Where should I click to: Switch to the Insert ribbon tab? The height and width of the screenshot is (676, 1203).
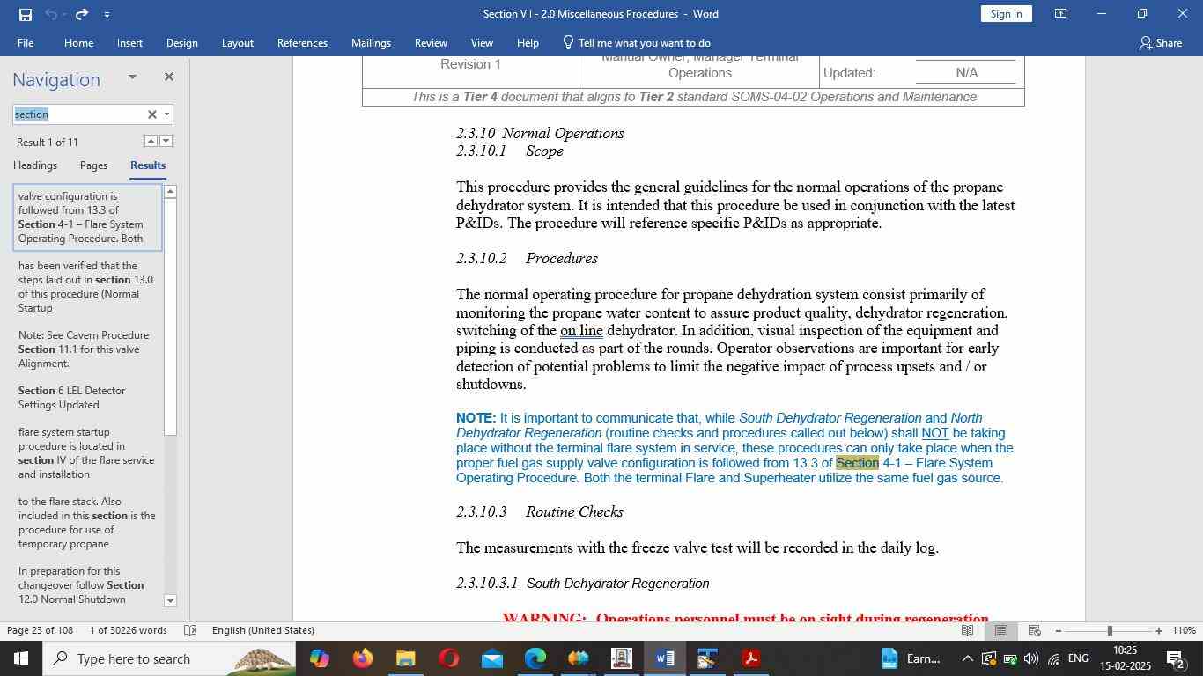coord(129,42)
